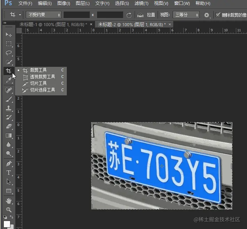This screenshot has height=229, width=247.
Task: Select the Horizontal Type tool
Action: [x=9, y=173]
